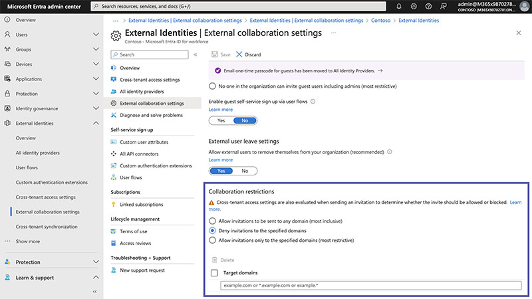Click Show more in sidebar
532x299 pixels.
click(x=28, y=241)
